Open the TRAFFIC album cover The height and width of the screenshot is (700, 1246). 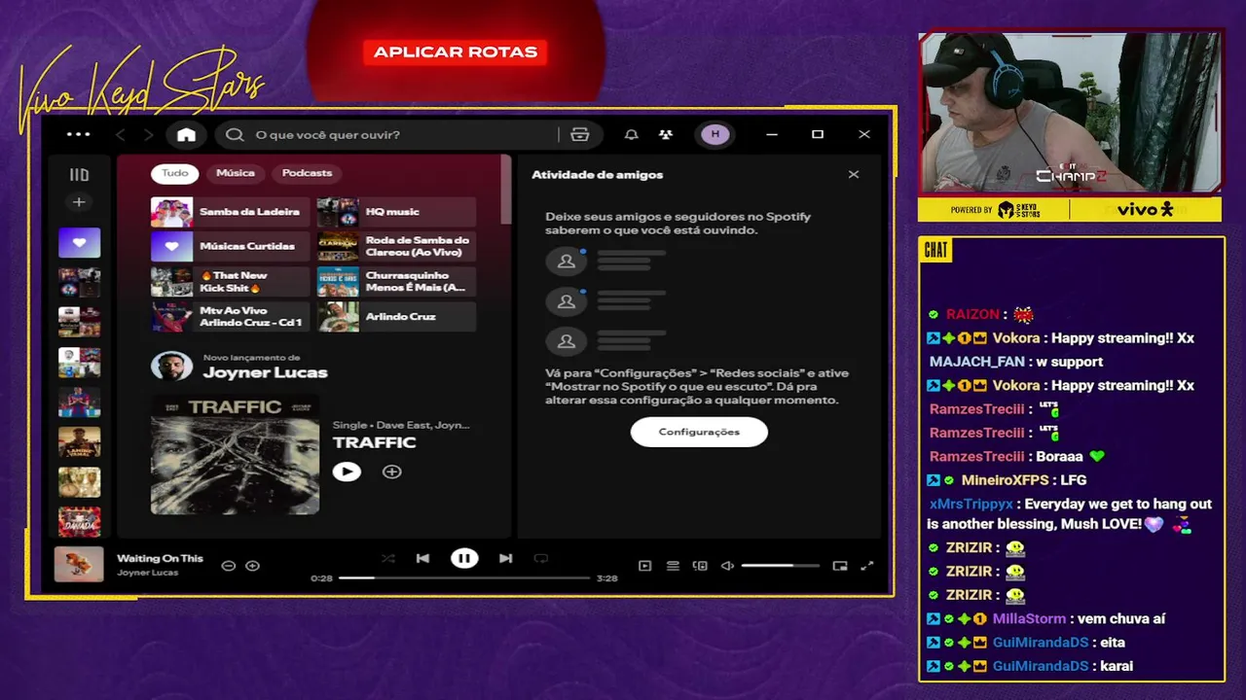point(235,454)
